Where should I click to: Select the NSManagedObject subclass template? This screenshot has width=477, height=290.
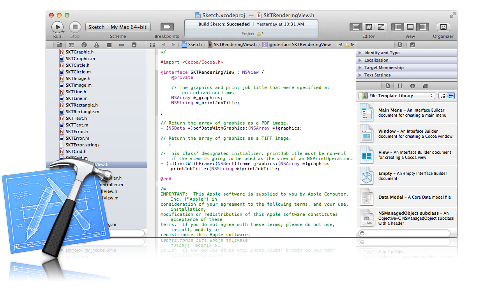click(x=406, y=218)
